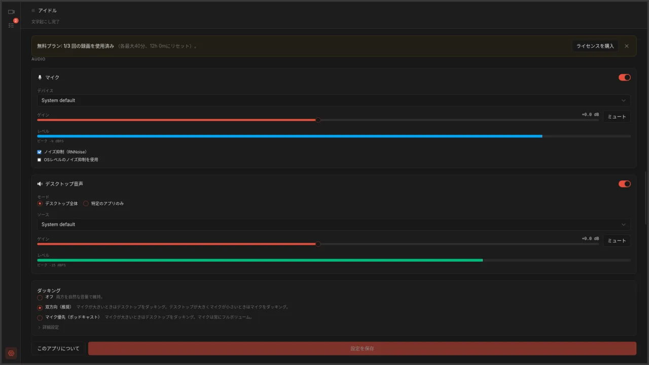This screenshot has width=649, height=365.
Task: Click the マイク +0.0 dB gain value
Action: coord(590,115)
